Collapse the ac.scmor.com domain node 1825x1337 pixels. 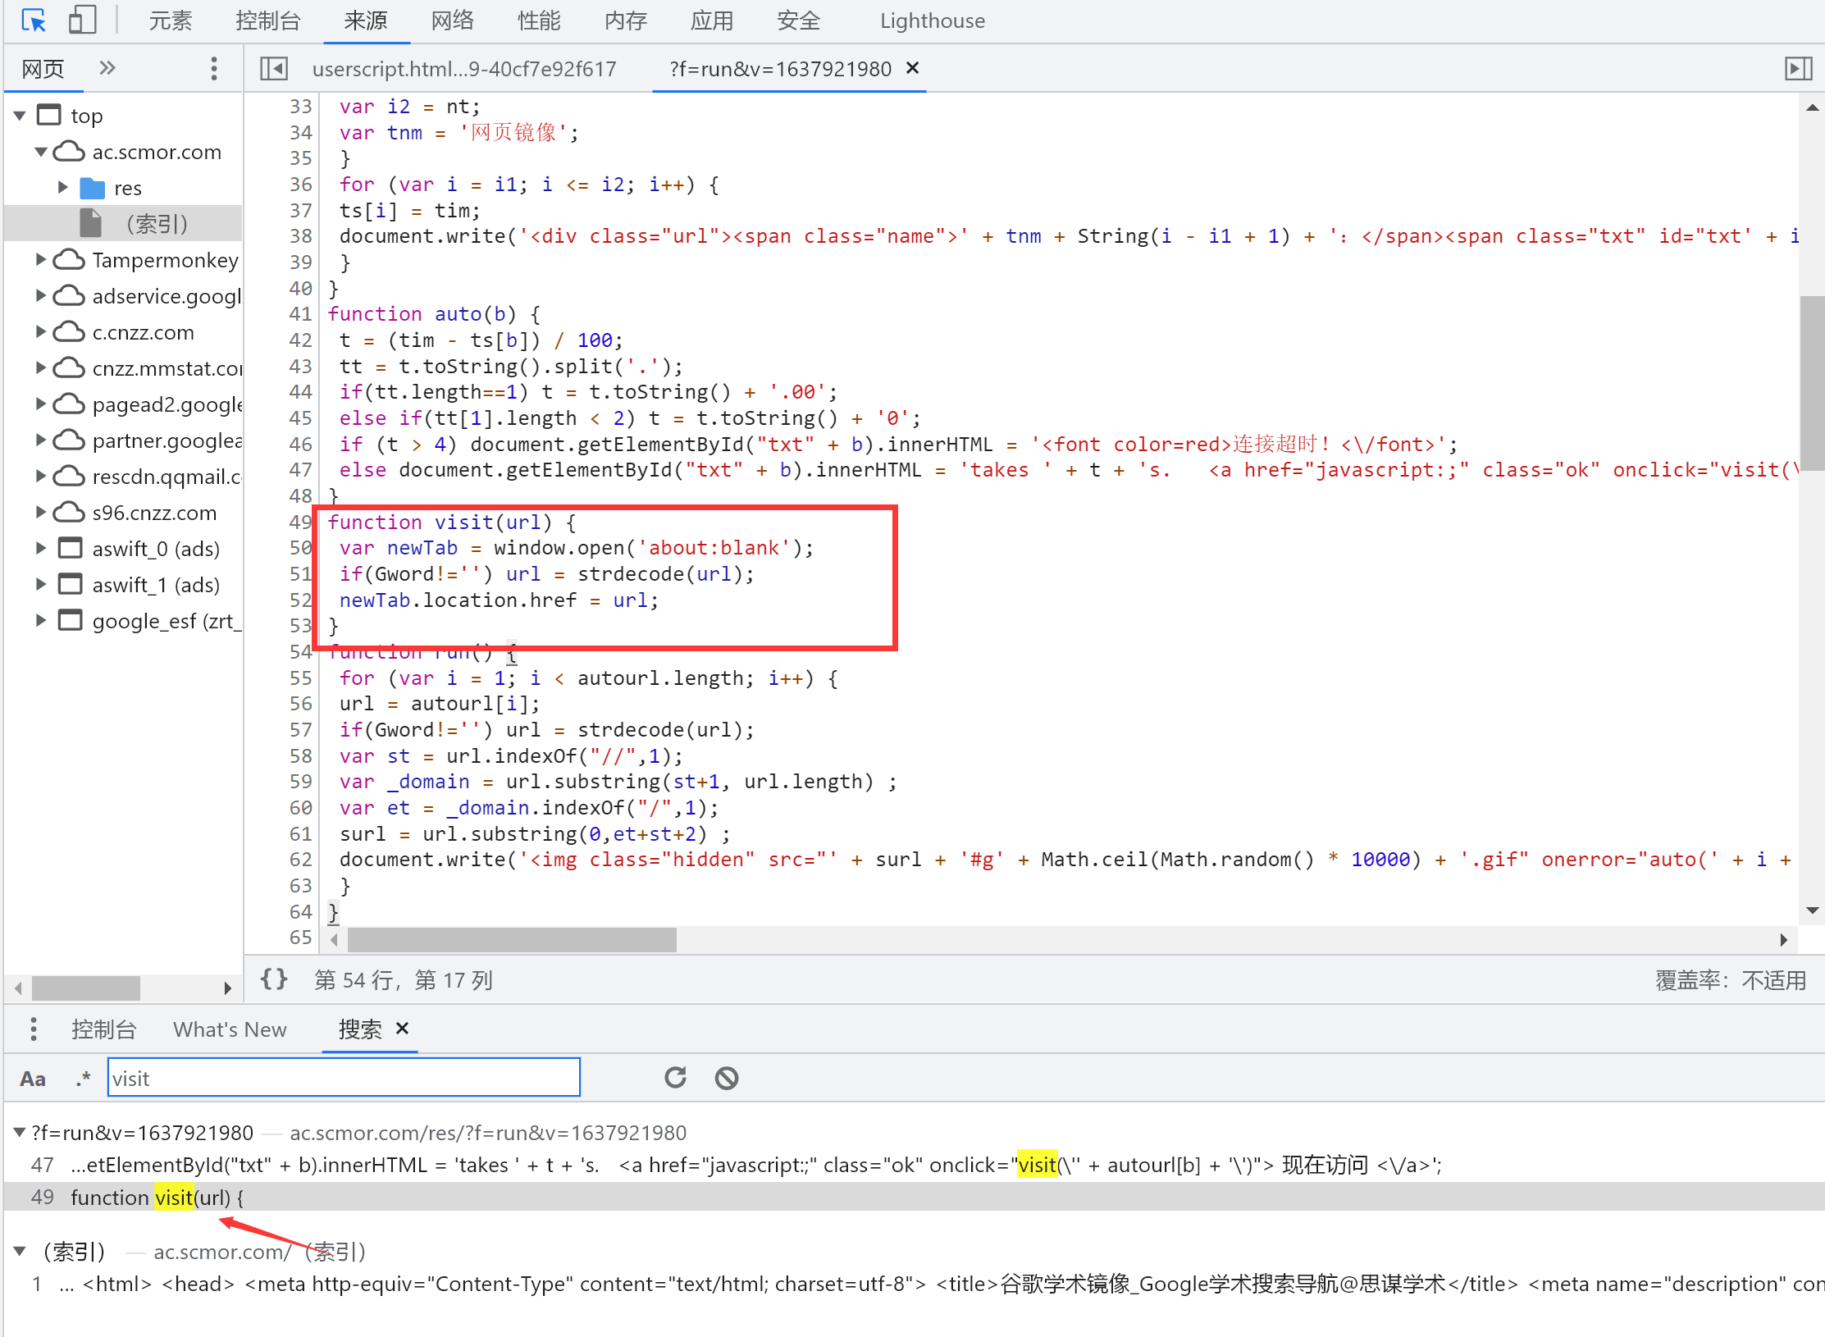[x=40, y=152]
